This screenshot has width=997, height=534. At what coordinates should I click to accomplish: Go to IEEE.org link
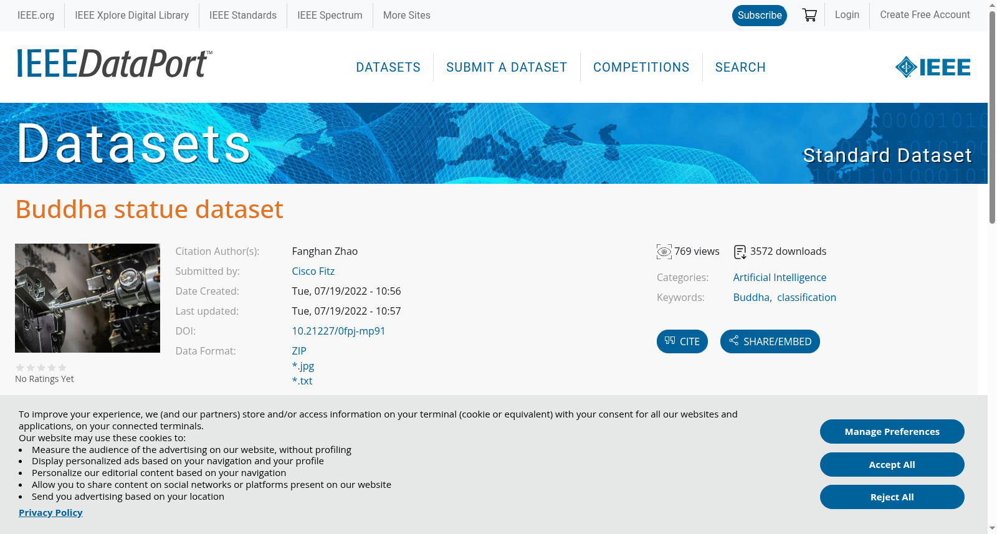click(36, 15)
